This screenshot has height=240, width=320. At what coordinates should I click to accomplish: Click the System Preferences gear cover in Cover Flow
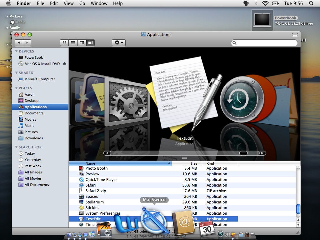[128, 100]
